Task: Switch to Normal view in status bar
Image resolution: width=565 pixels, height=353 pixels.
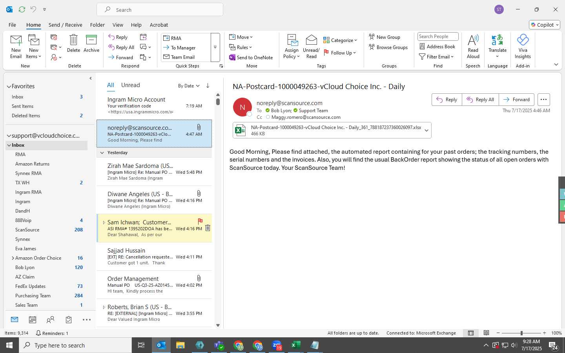Action: pos(471,333)
